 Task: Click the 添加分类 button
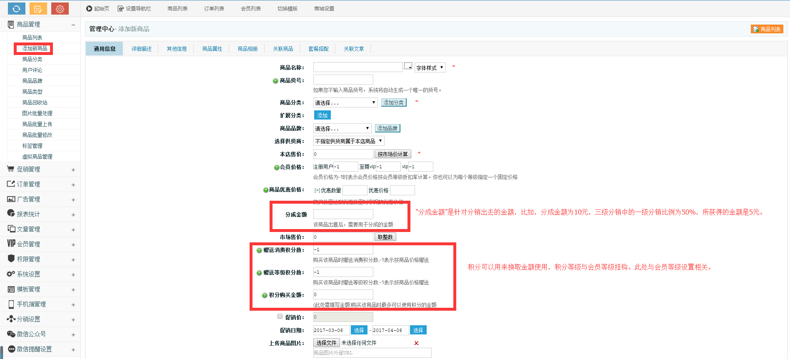394,102
